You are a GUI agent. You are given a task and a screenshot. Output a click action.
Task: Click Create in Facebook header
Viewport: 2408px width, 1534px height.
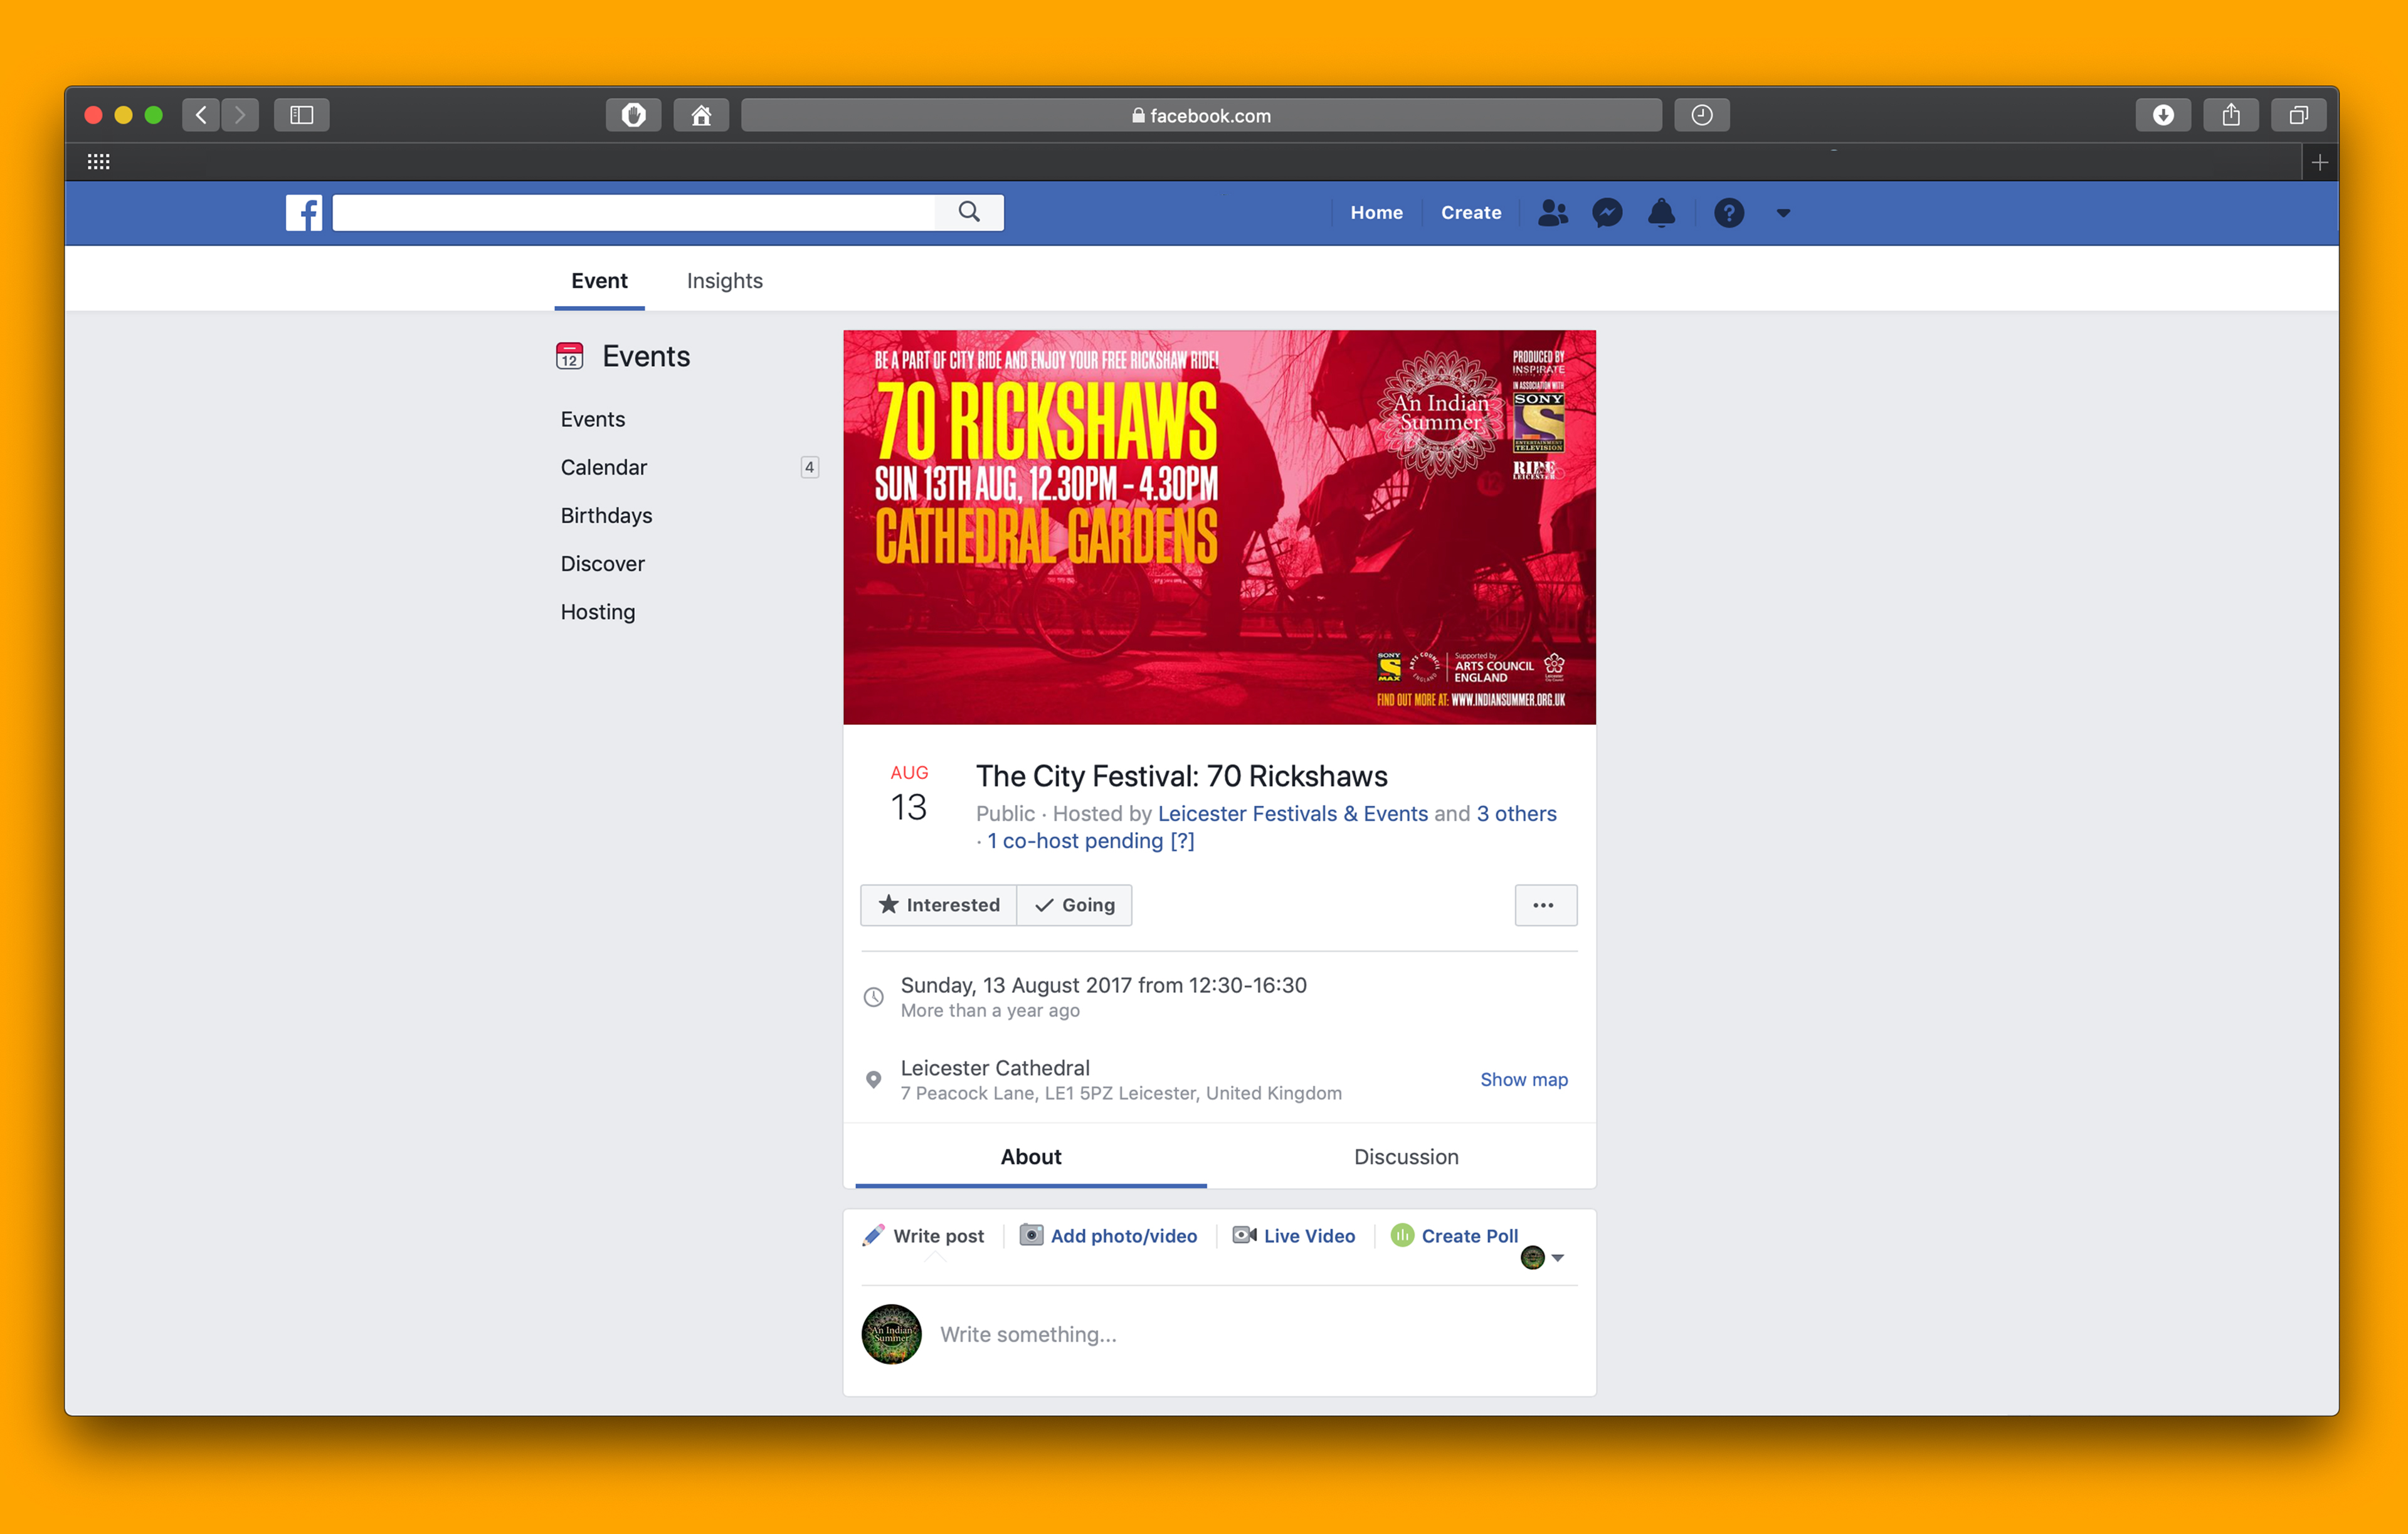pos(1470,212)
